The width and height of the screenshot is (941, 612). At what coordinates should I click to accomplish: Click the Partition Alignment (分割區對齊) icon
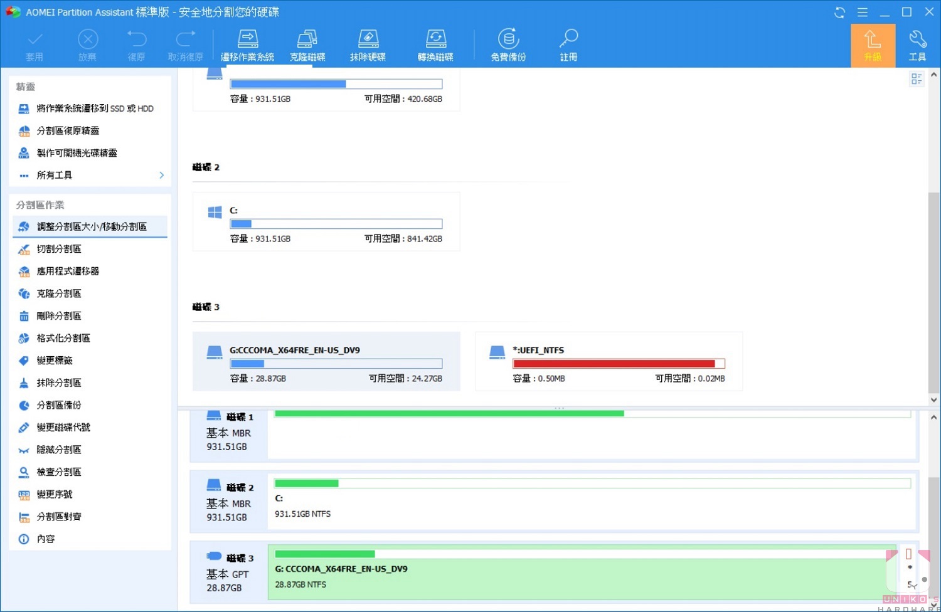point(24,517)
